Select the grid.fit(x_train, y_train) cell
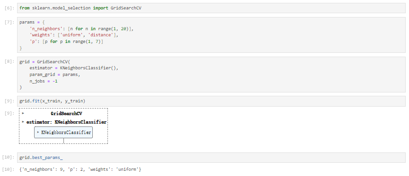Image resolution: width=409 pixels, height=176 pixels. pos(211,101)
